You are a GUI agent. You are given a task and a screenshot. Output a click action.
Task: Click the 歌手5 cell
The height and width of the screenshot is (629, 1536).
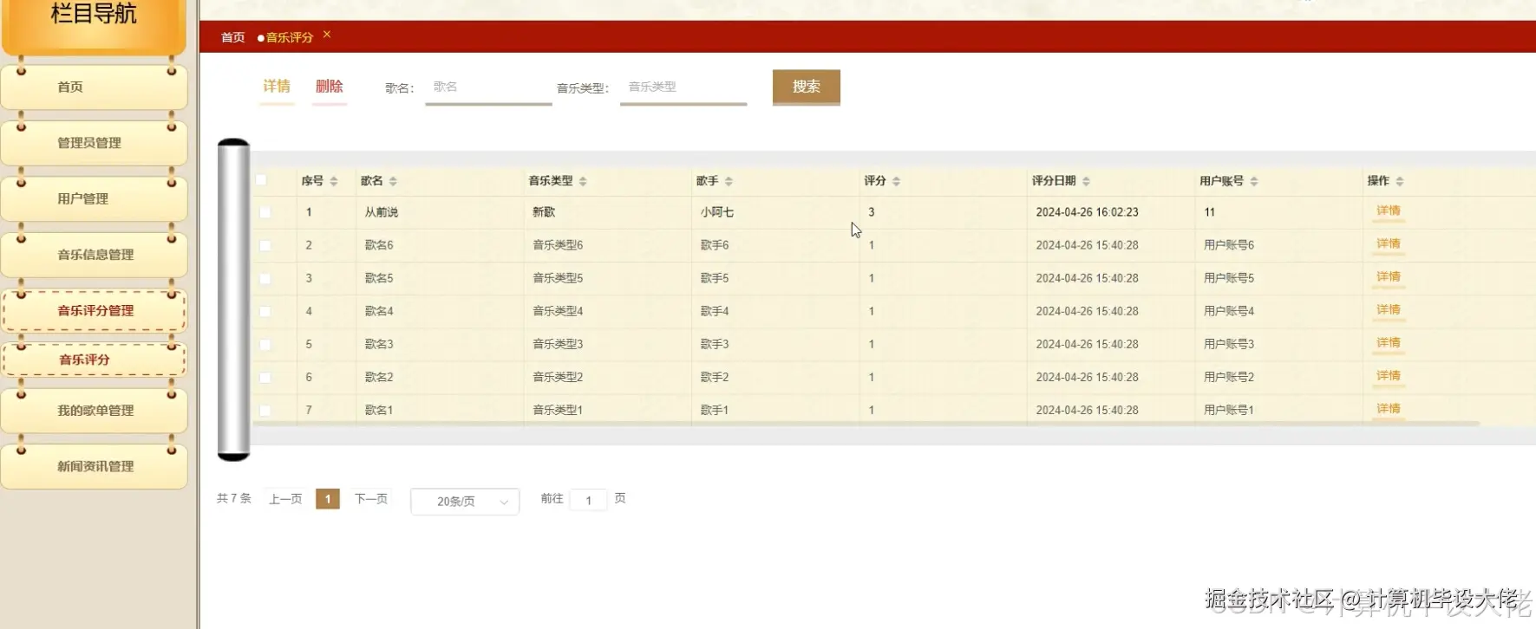click(715, 278)
